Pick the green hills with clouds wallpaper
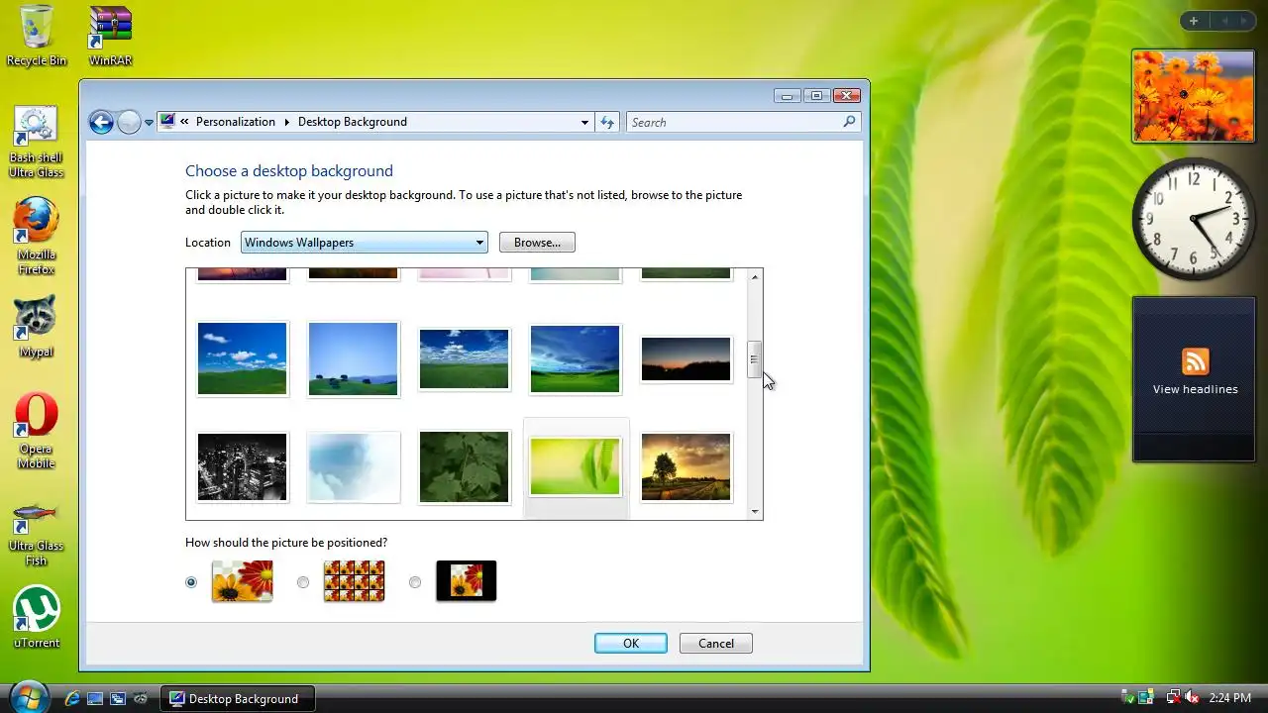 [243, 358]
